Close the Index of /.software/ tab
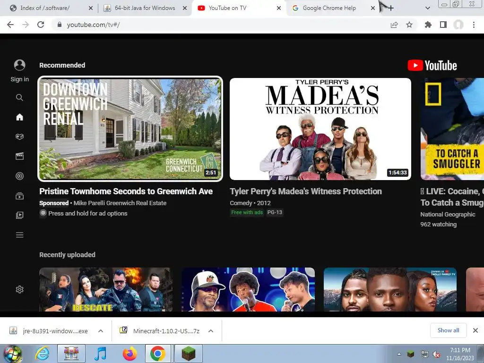 90,8
